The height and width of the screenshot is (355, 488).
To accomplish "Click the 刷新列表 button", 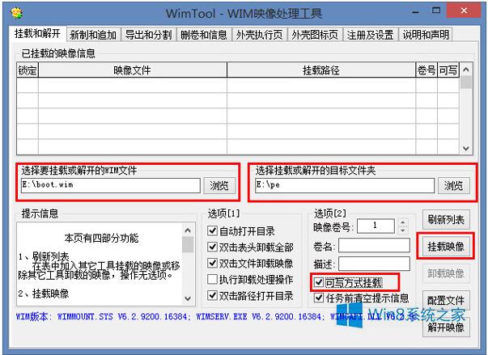I will tap(446, 220).
